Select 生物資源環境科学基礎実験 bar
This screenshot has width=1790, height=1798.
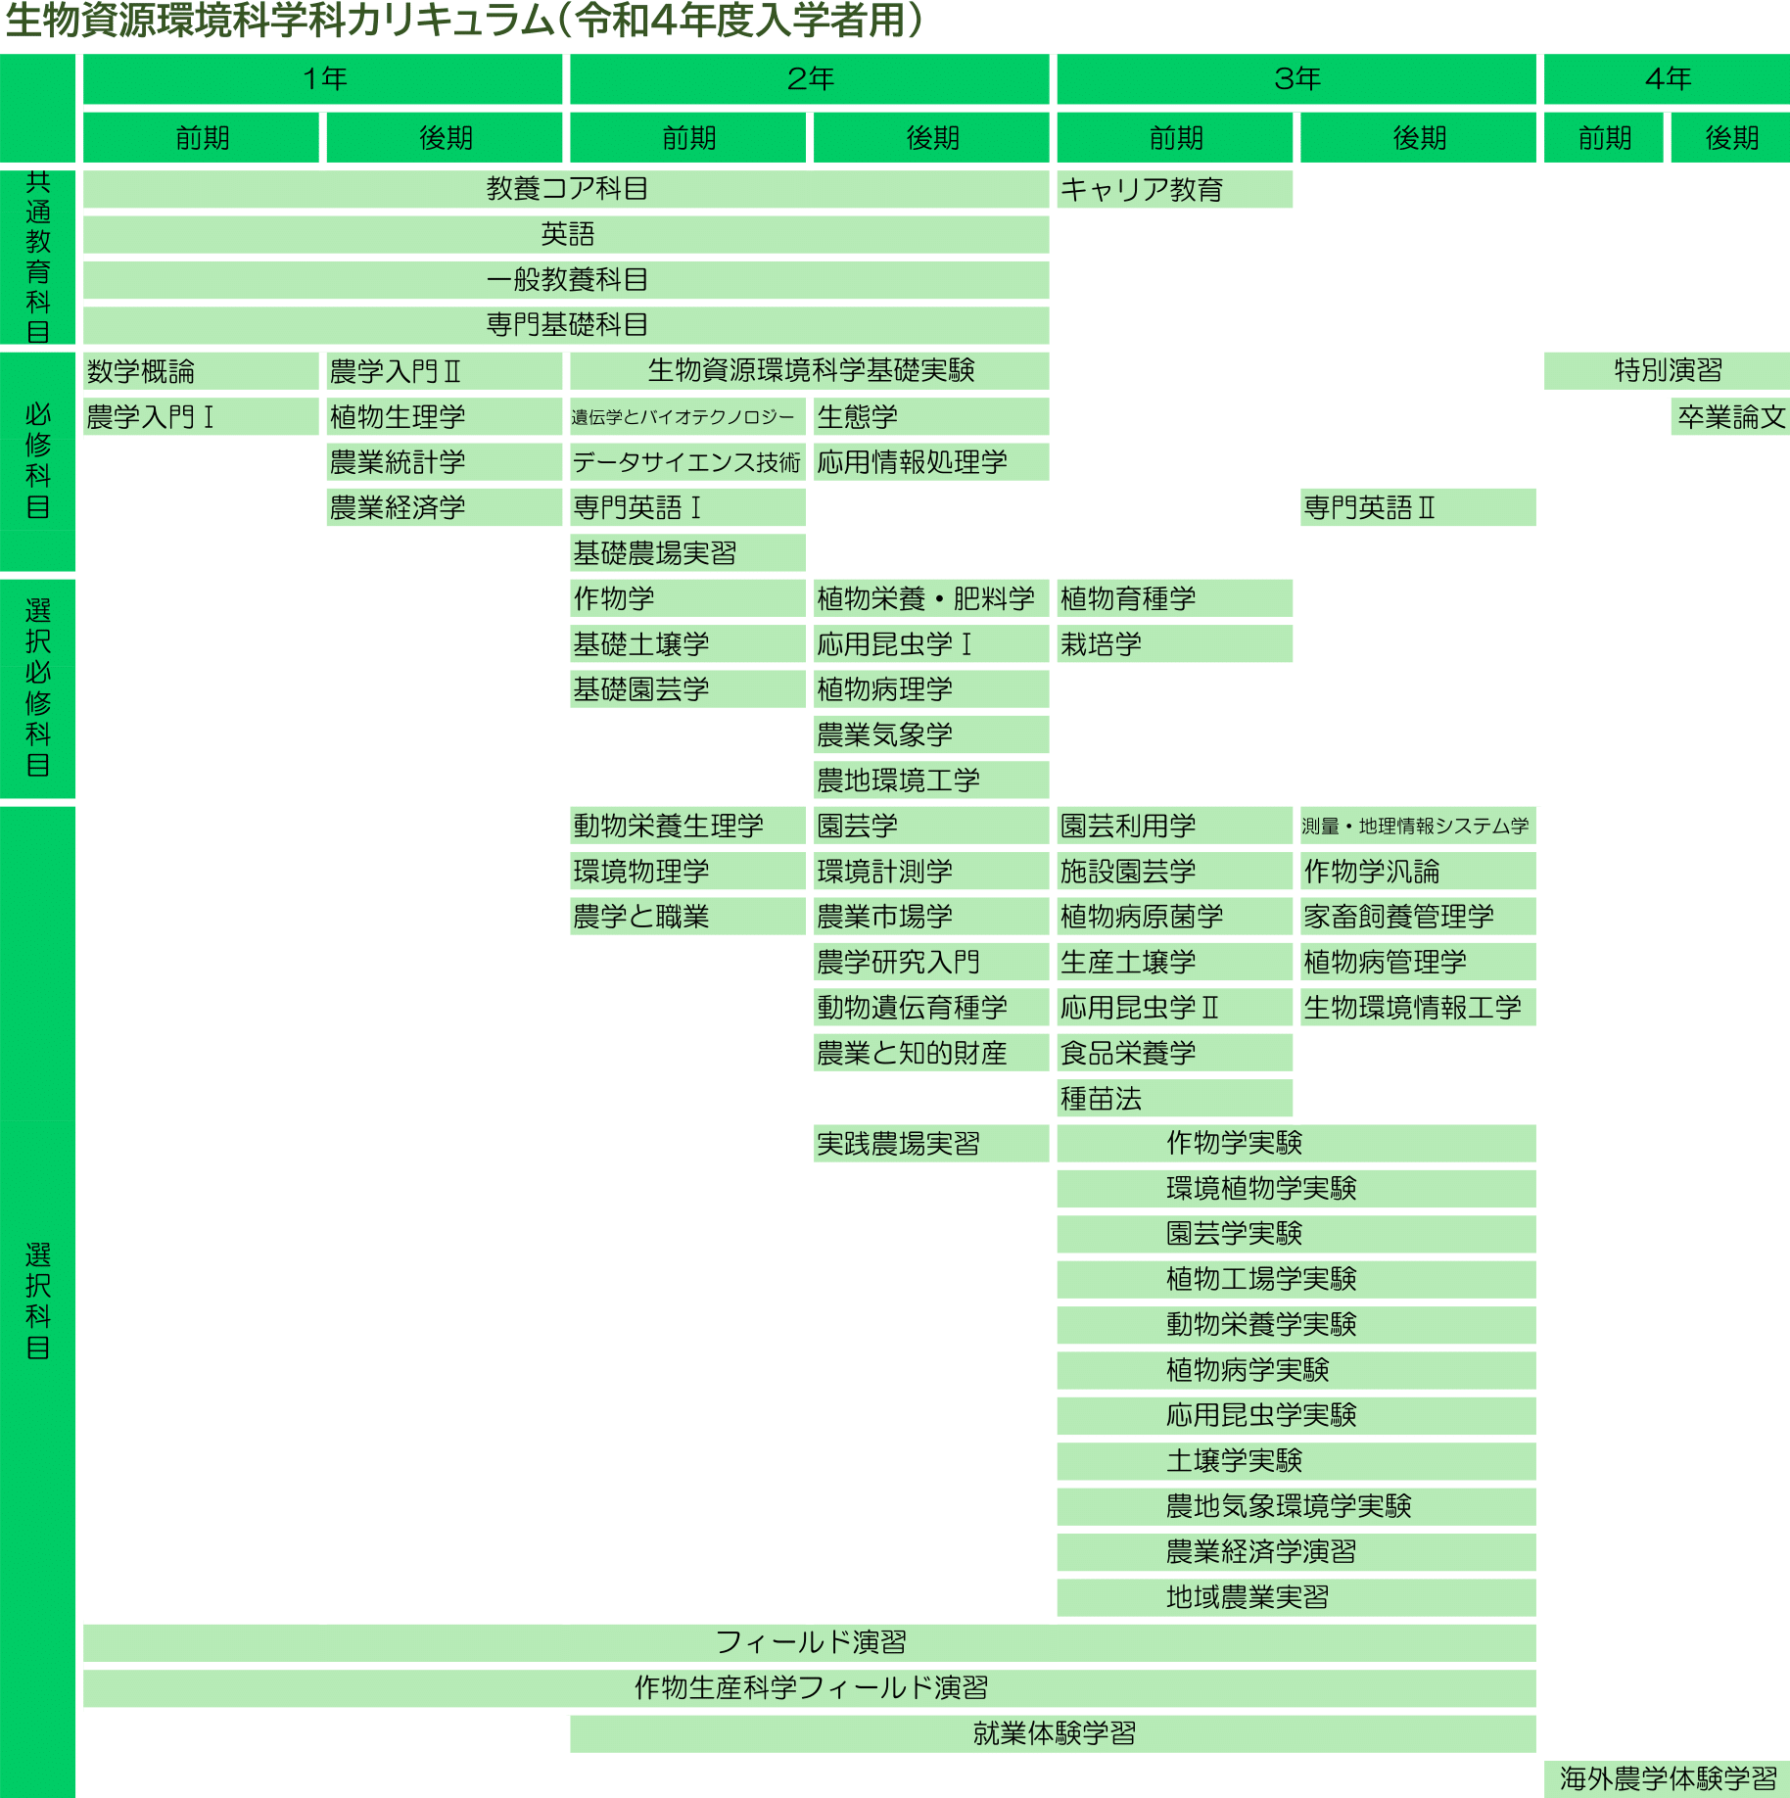[810, 371]
